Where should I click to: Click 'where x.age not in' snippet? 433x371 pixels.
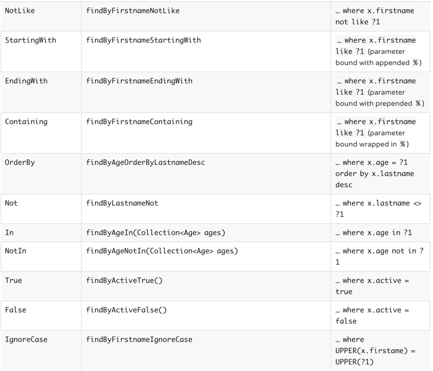click(379, 251)
